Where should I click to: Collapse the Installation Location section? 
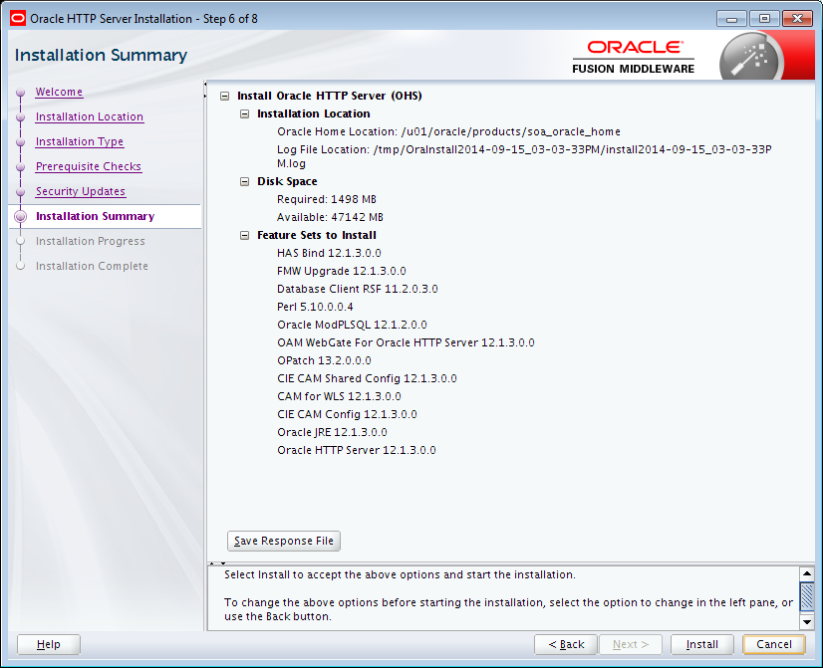[x=244, y=113]
